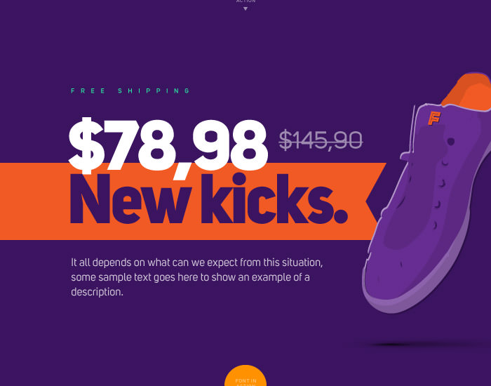Click the FREE SHIPPING teal label
The height and width of the screenshot is (386, 491).
pyautogui.click(x=130, y=91)
